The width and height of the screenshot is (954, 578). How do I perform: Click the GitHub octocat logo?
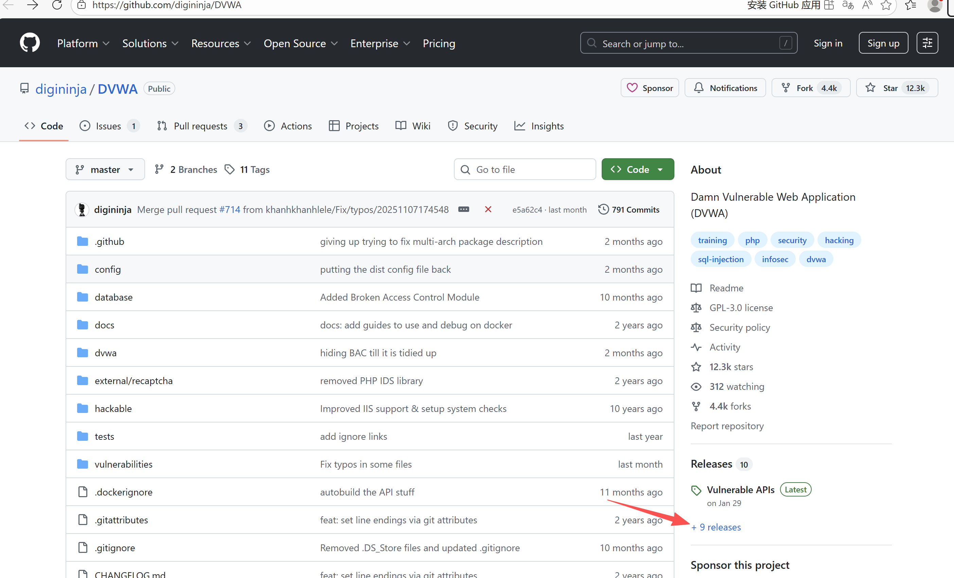(x=30, y=42)
